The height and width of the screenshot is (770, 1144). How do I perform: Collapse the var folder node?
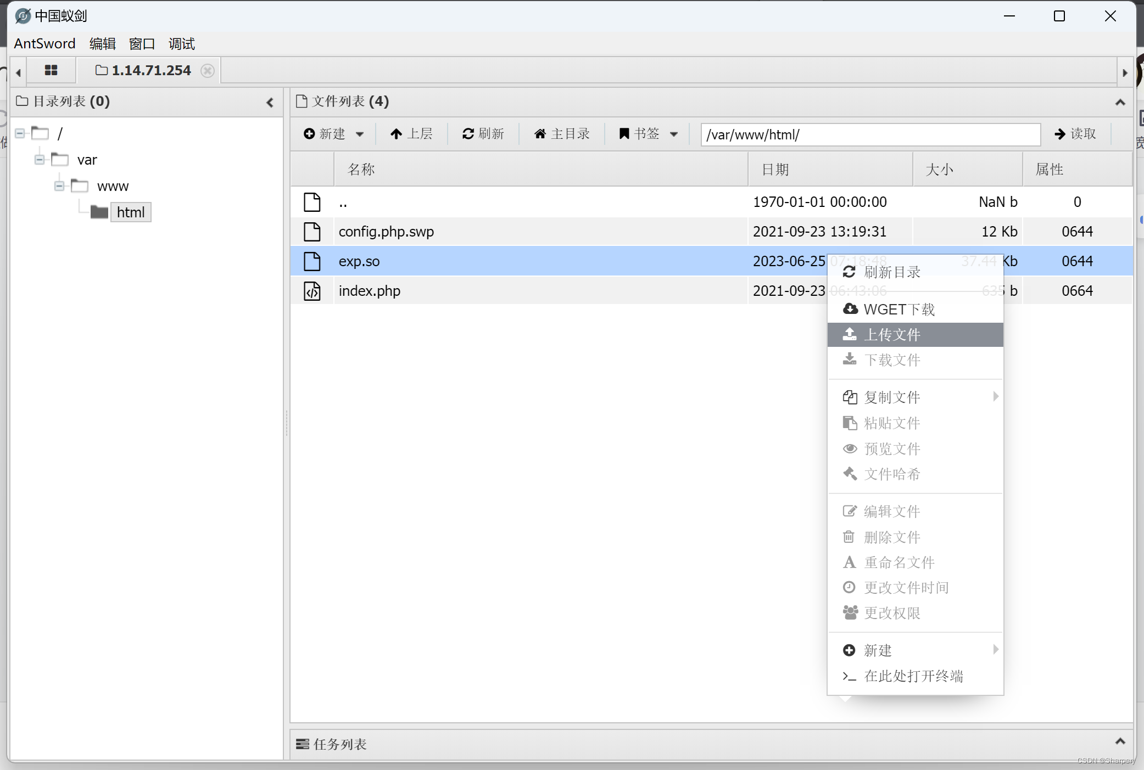click(x=40, y=160)
